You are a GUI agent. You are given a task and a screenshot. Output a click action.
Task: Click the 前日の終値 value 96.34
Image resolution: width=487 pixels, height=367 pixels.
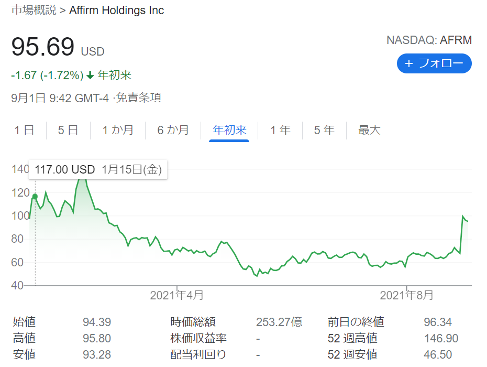(438, 322)
